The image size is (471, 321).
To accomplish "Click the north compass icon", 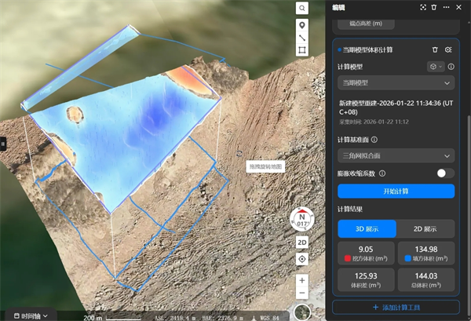I will pos(301,220).
